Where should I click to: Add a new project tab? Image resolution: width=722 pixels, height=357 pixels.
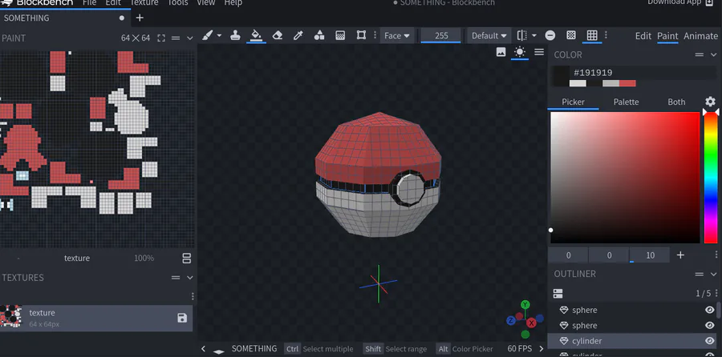[x=140, y=18]
